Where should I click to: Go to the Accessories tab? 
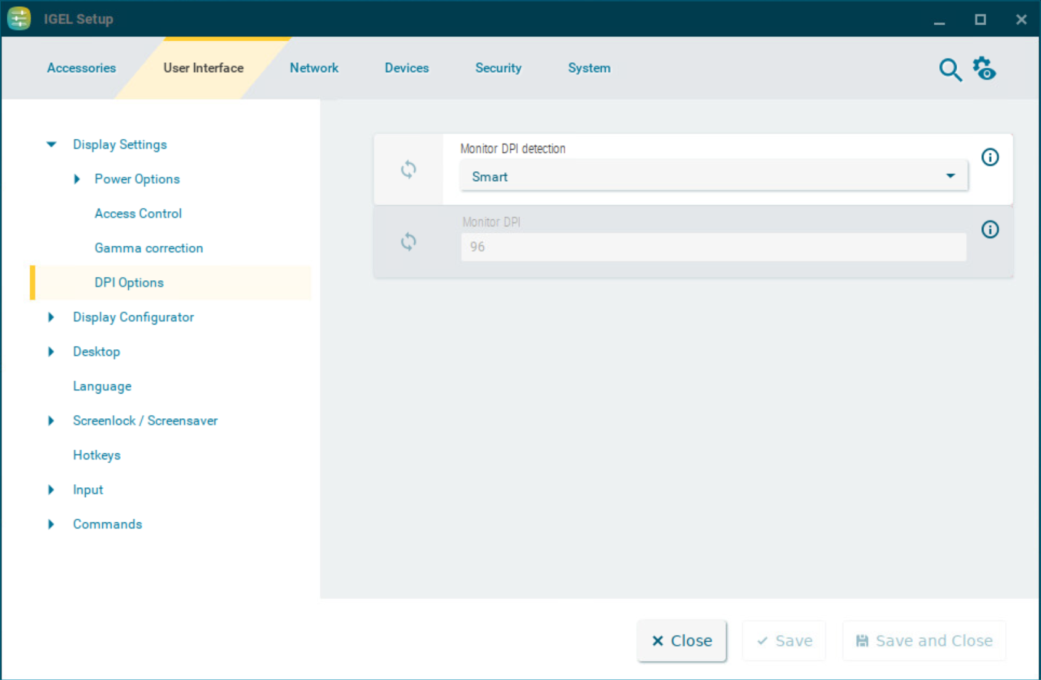point(81,68)
